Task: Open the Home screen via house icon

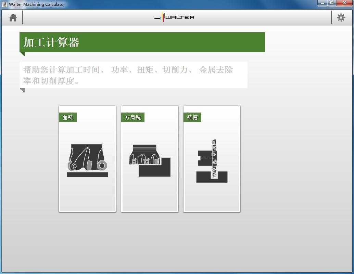Action: point(12,17)
